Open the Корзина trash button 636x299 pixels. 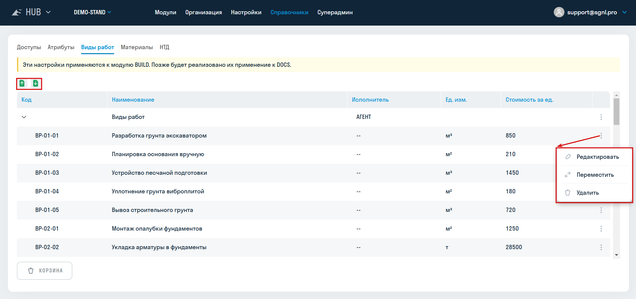click(x=45, y=271)
